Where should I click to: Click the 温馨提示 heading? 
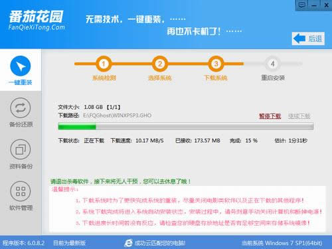click(x=64, y=189)
